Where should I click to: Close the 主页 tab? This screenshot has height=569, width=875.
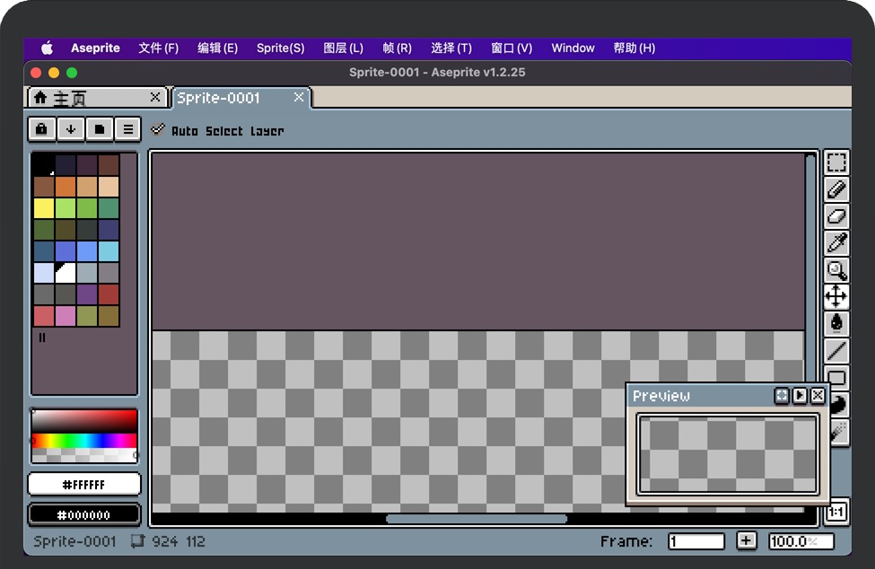click(155, 98)
